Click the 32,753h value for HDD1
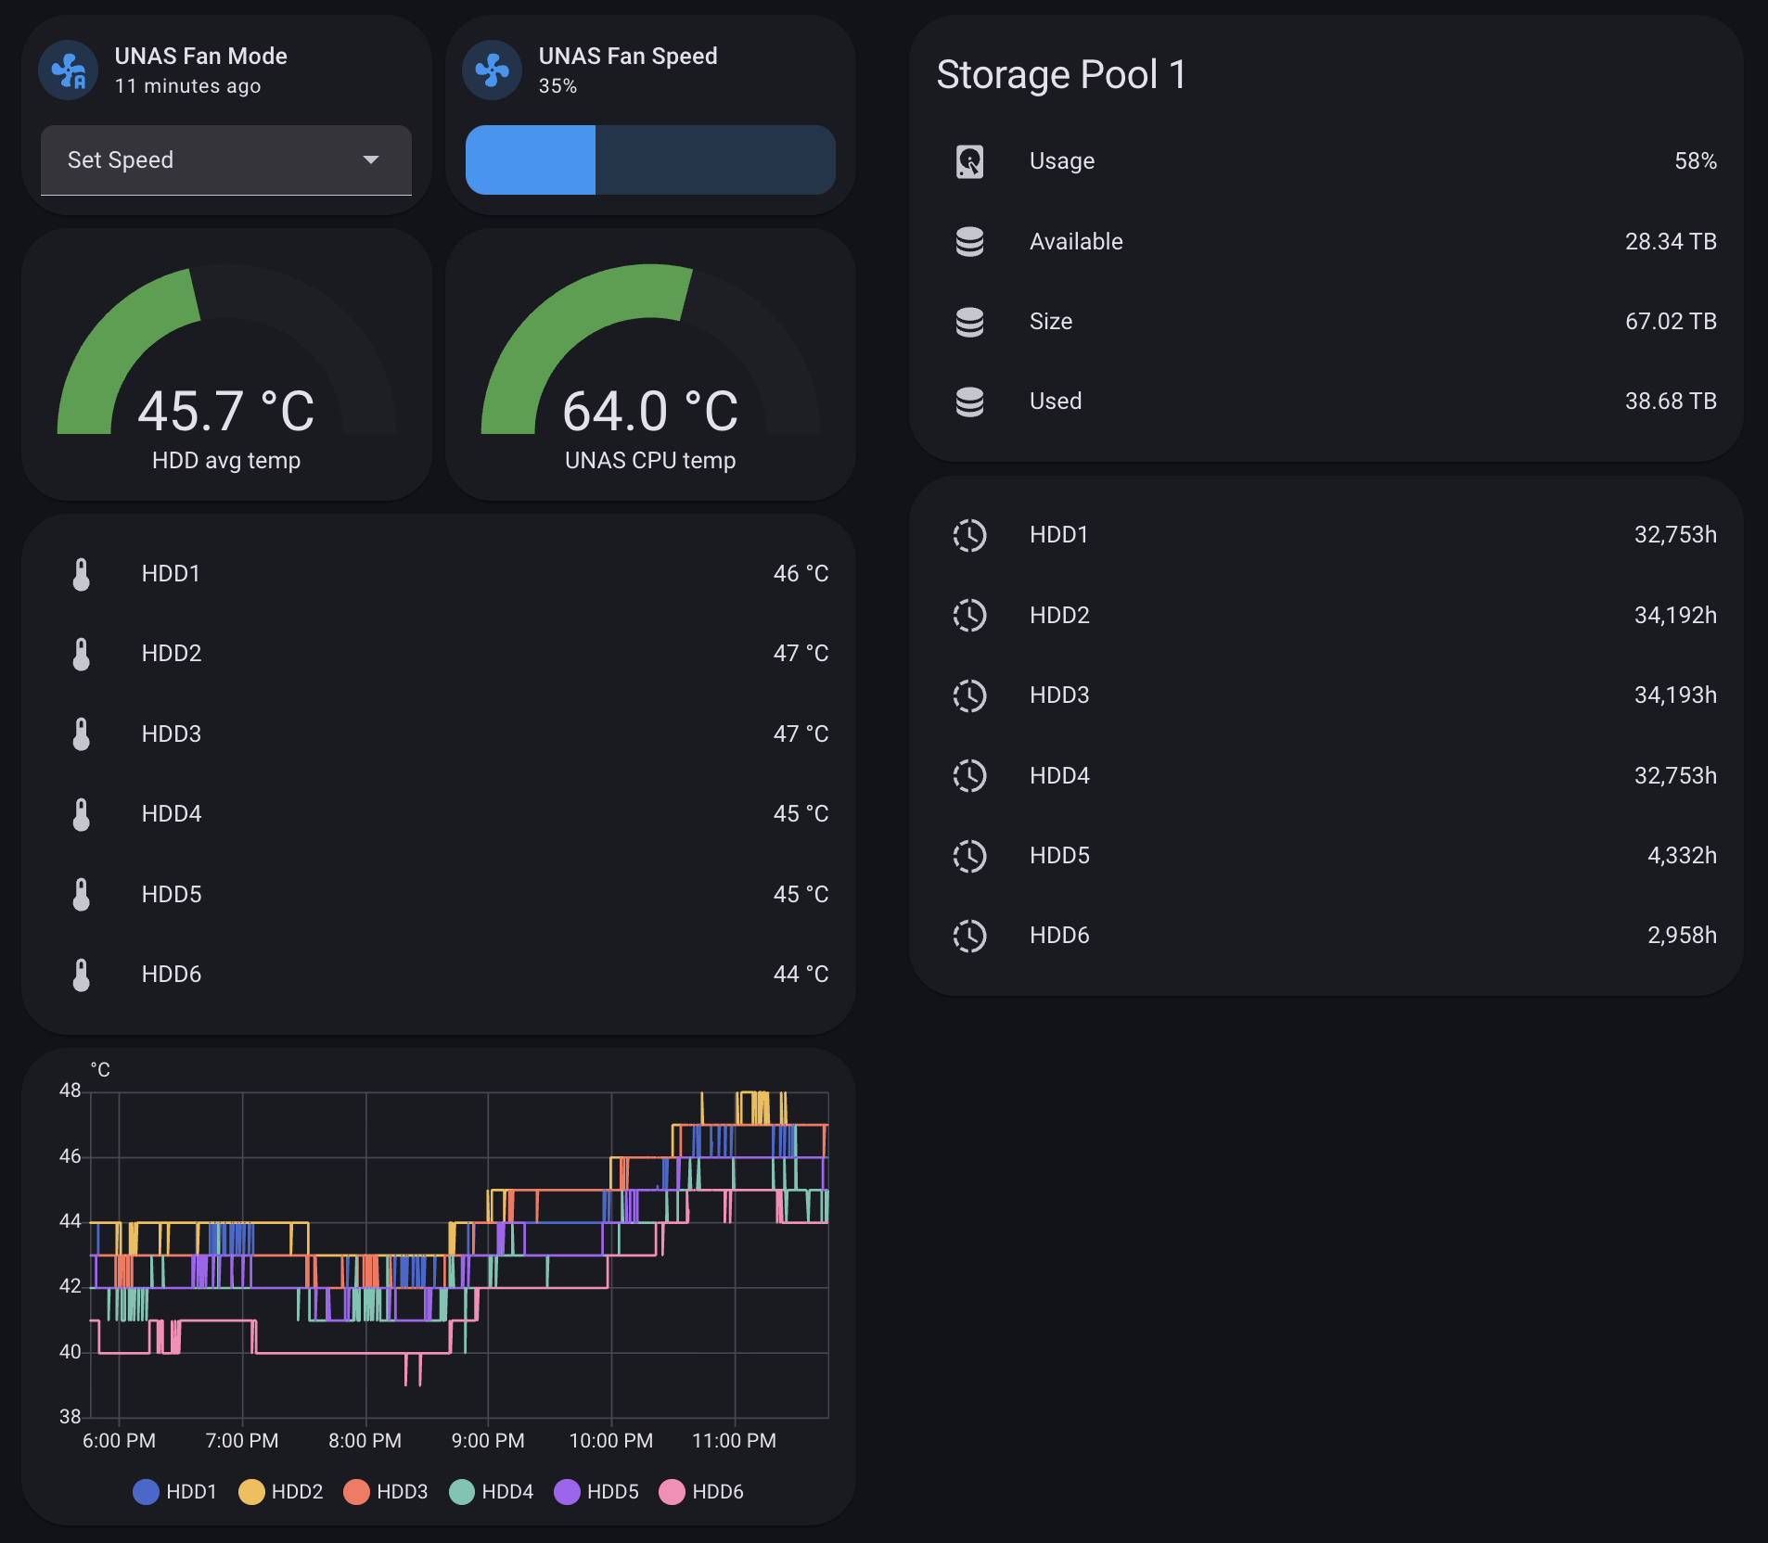 (1675, 535)
